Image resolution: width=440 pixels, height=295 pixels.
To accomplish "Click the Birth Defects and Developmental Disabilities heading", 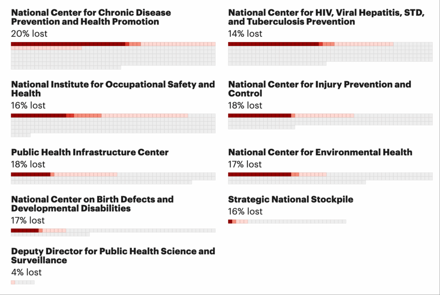I will pyautogui.click(x=92, y=204).
